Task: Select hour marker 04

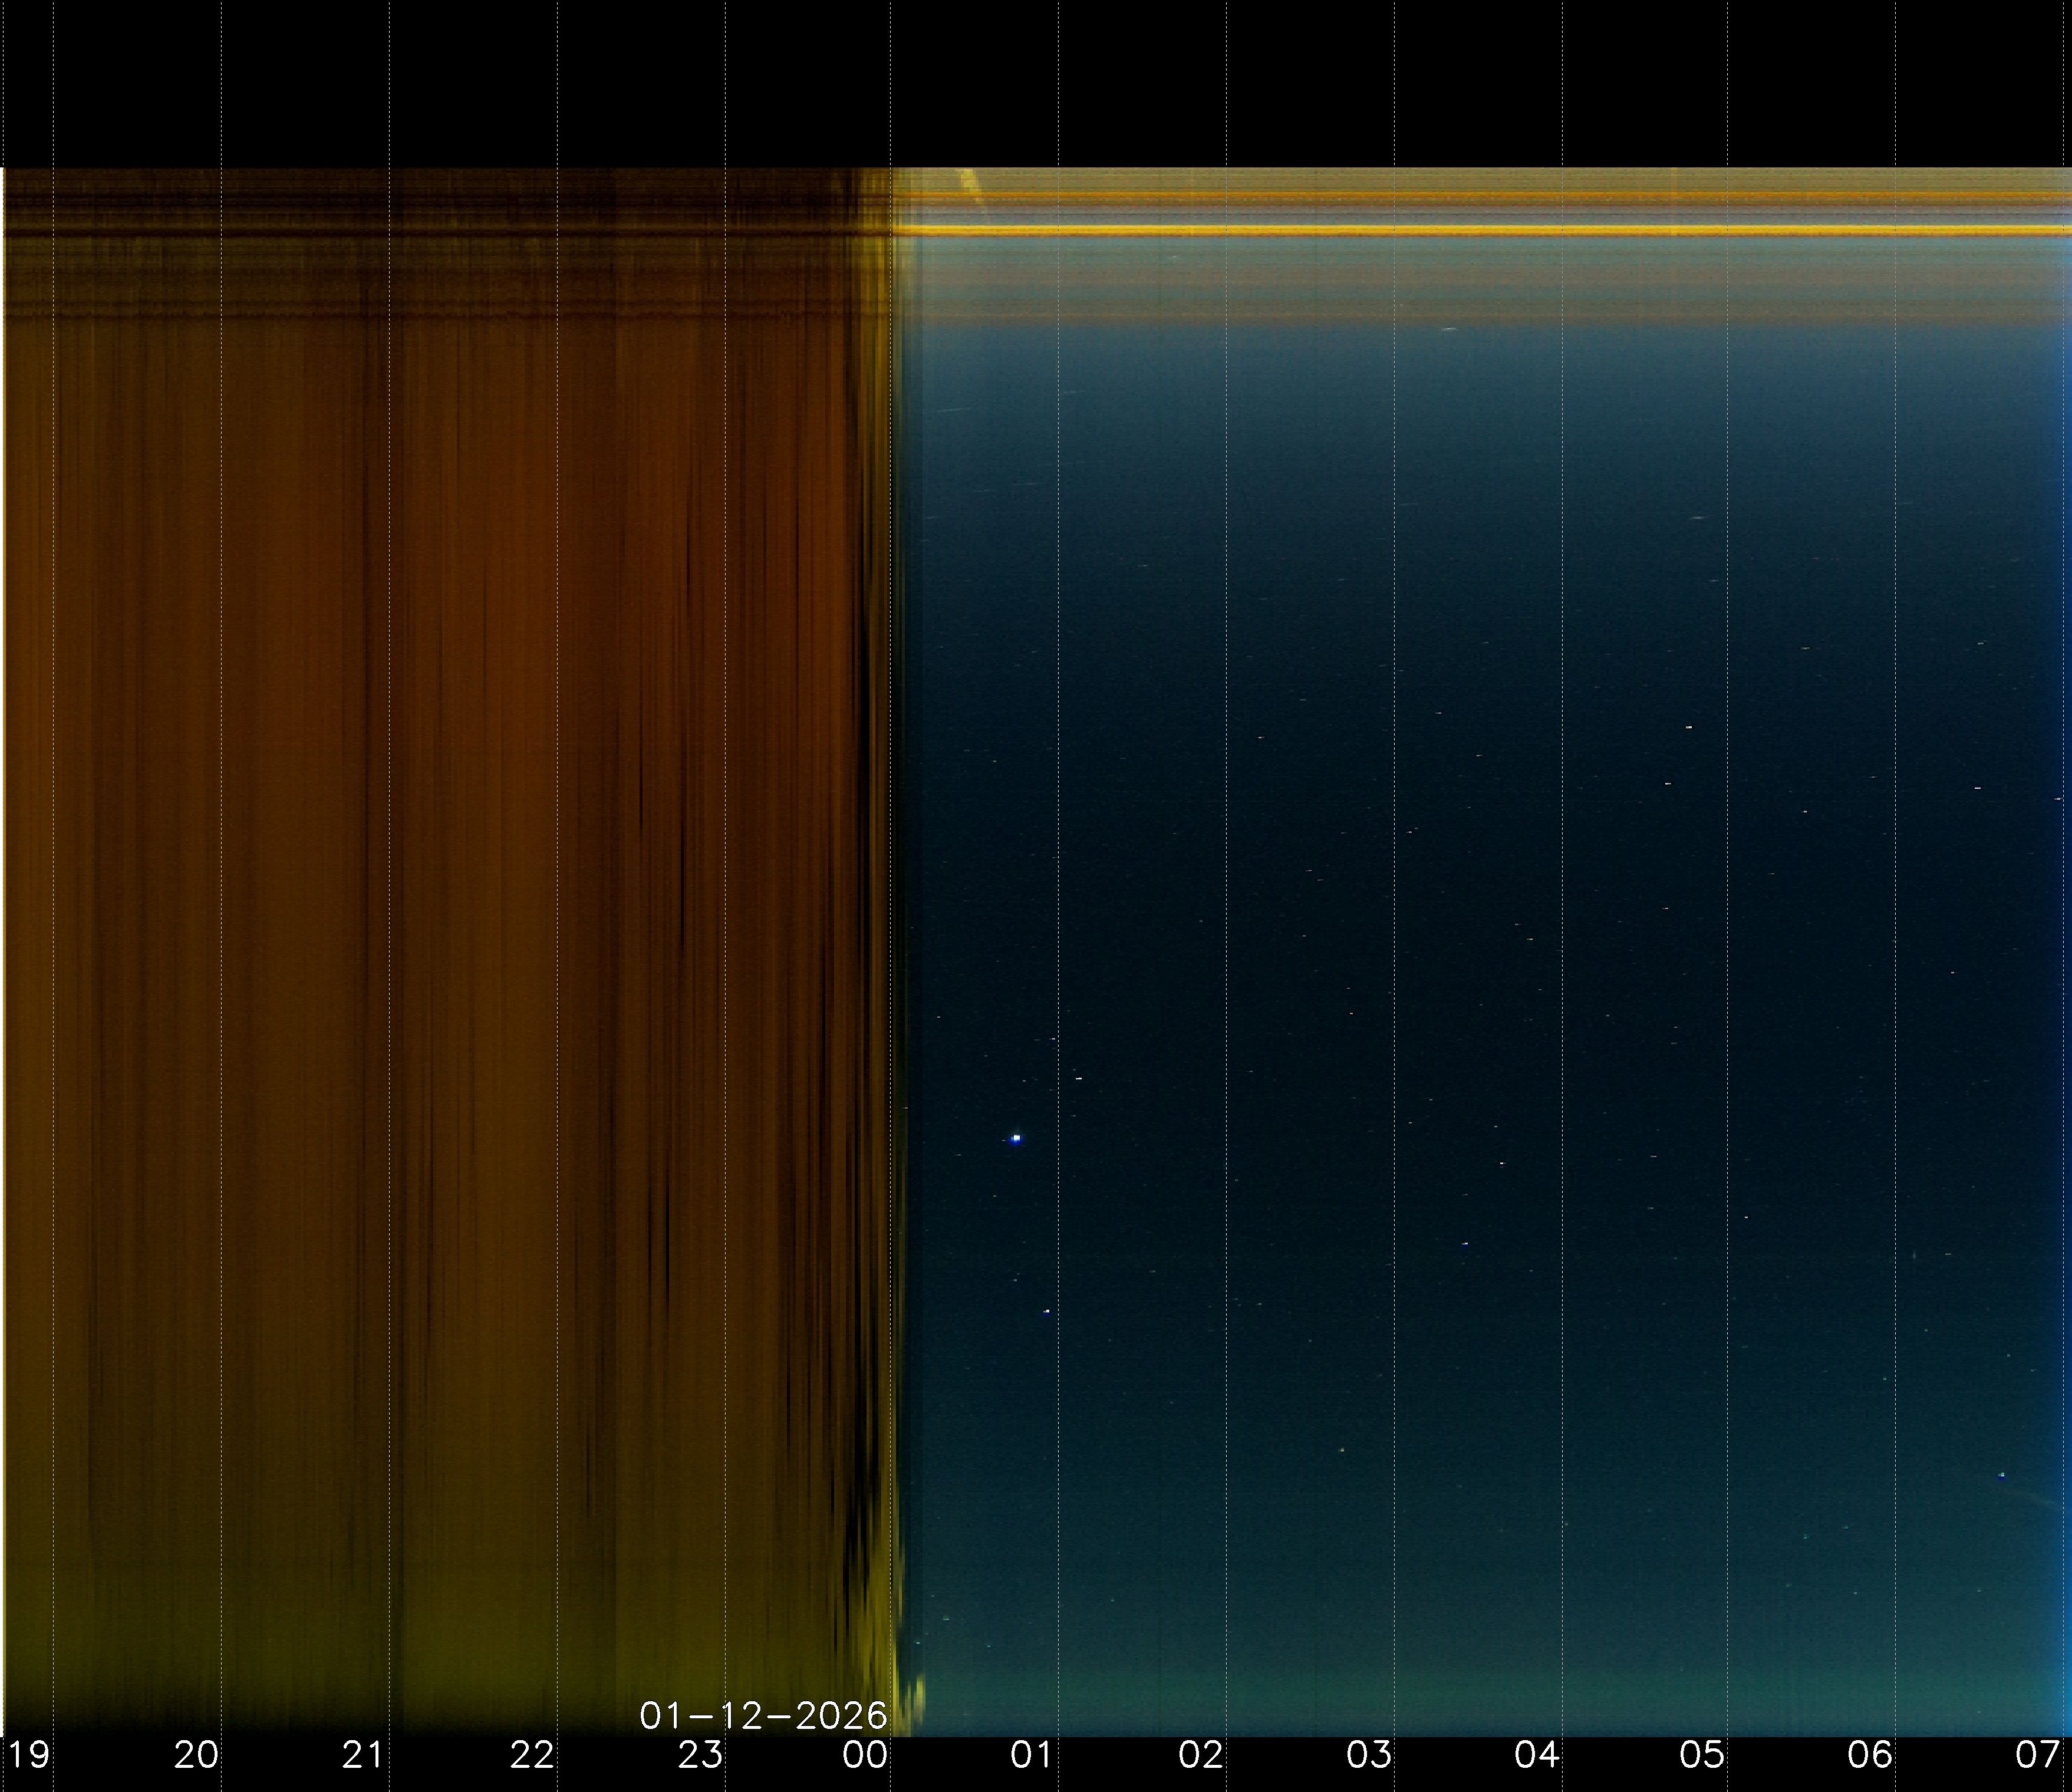Action: click(1536, 1755)
